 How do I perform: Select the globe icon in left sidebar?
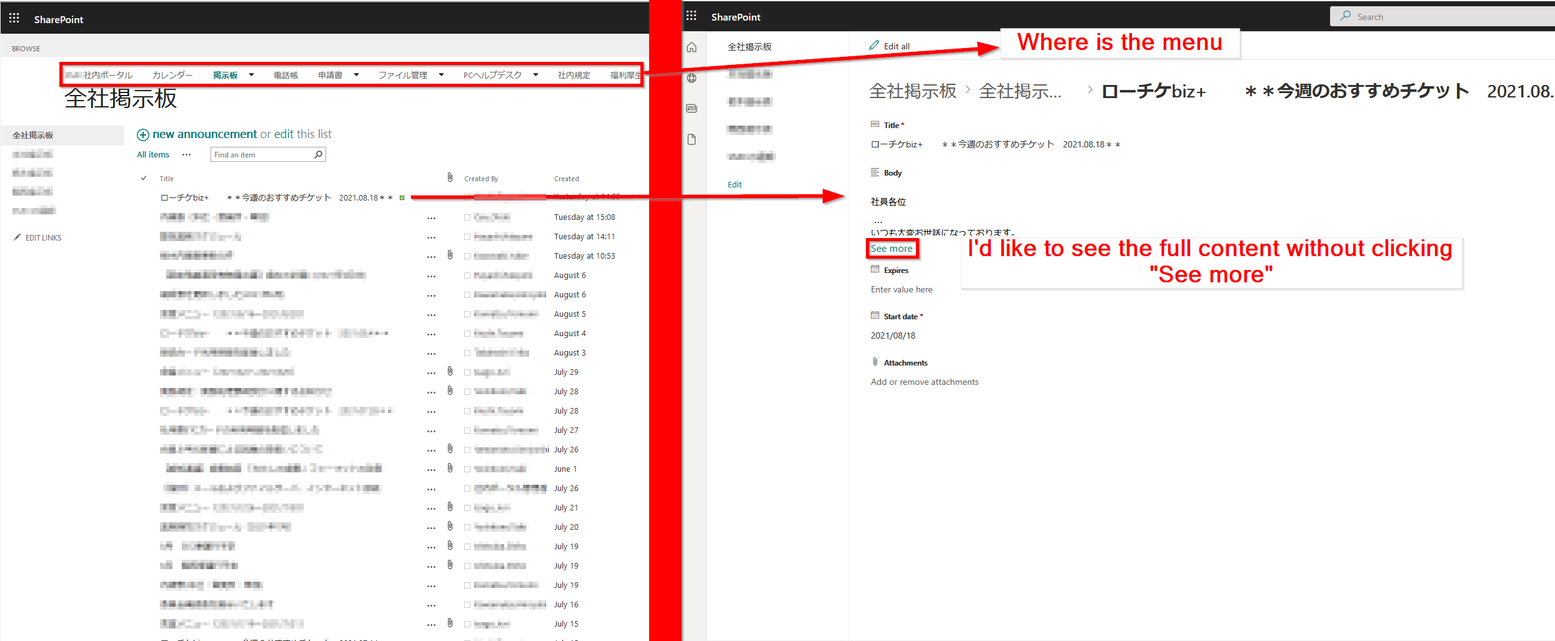click(691, 78)
